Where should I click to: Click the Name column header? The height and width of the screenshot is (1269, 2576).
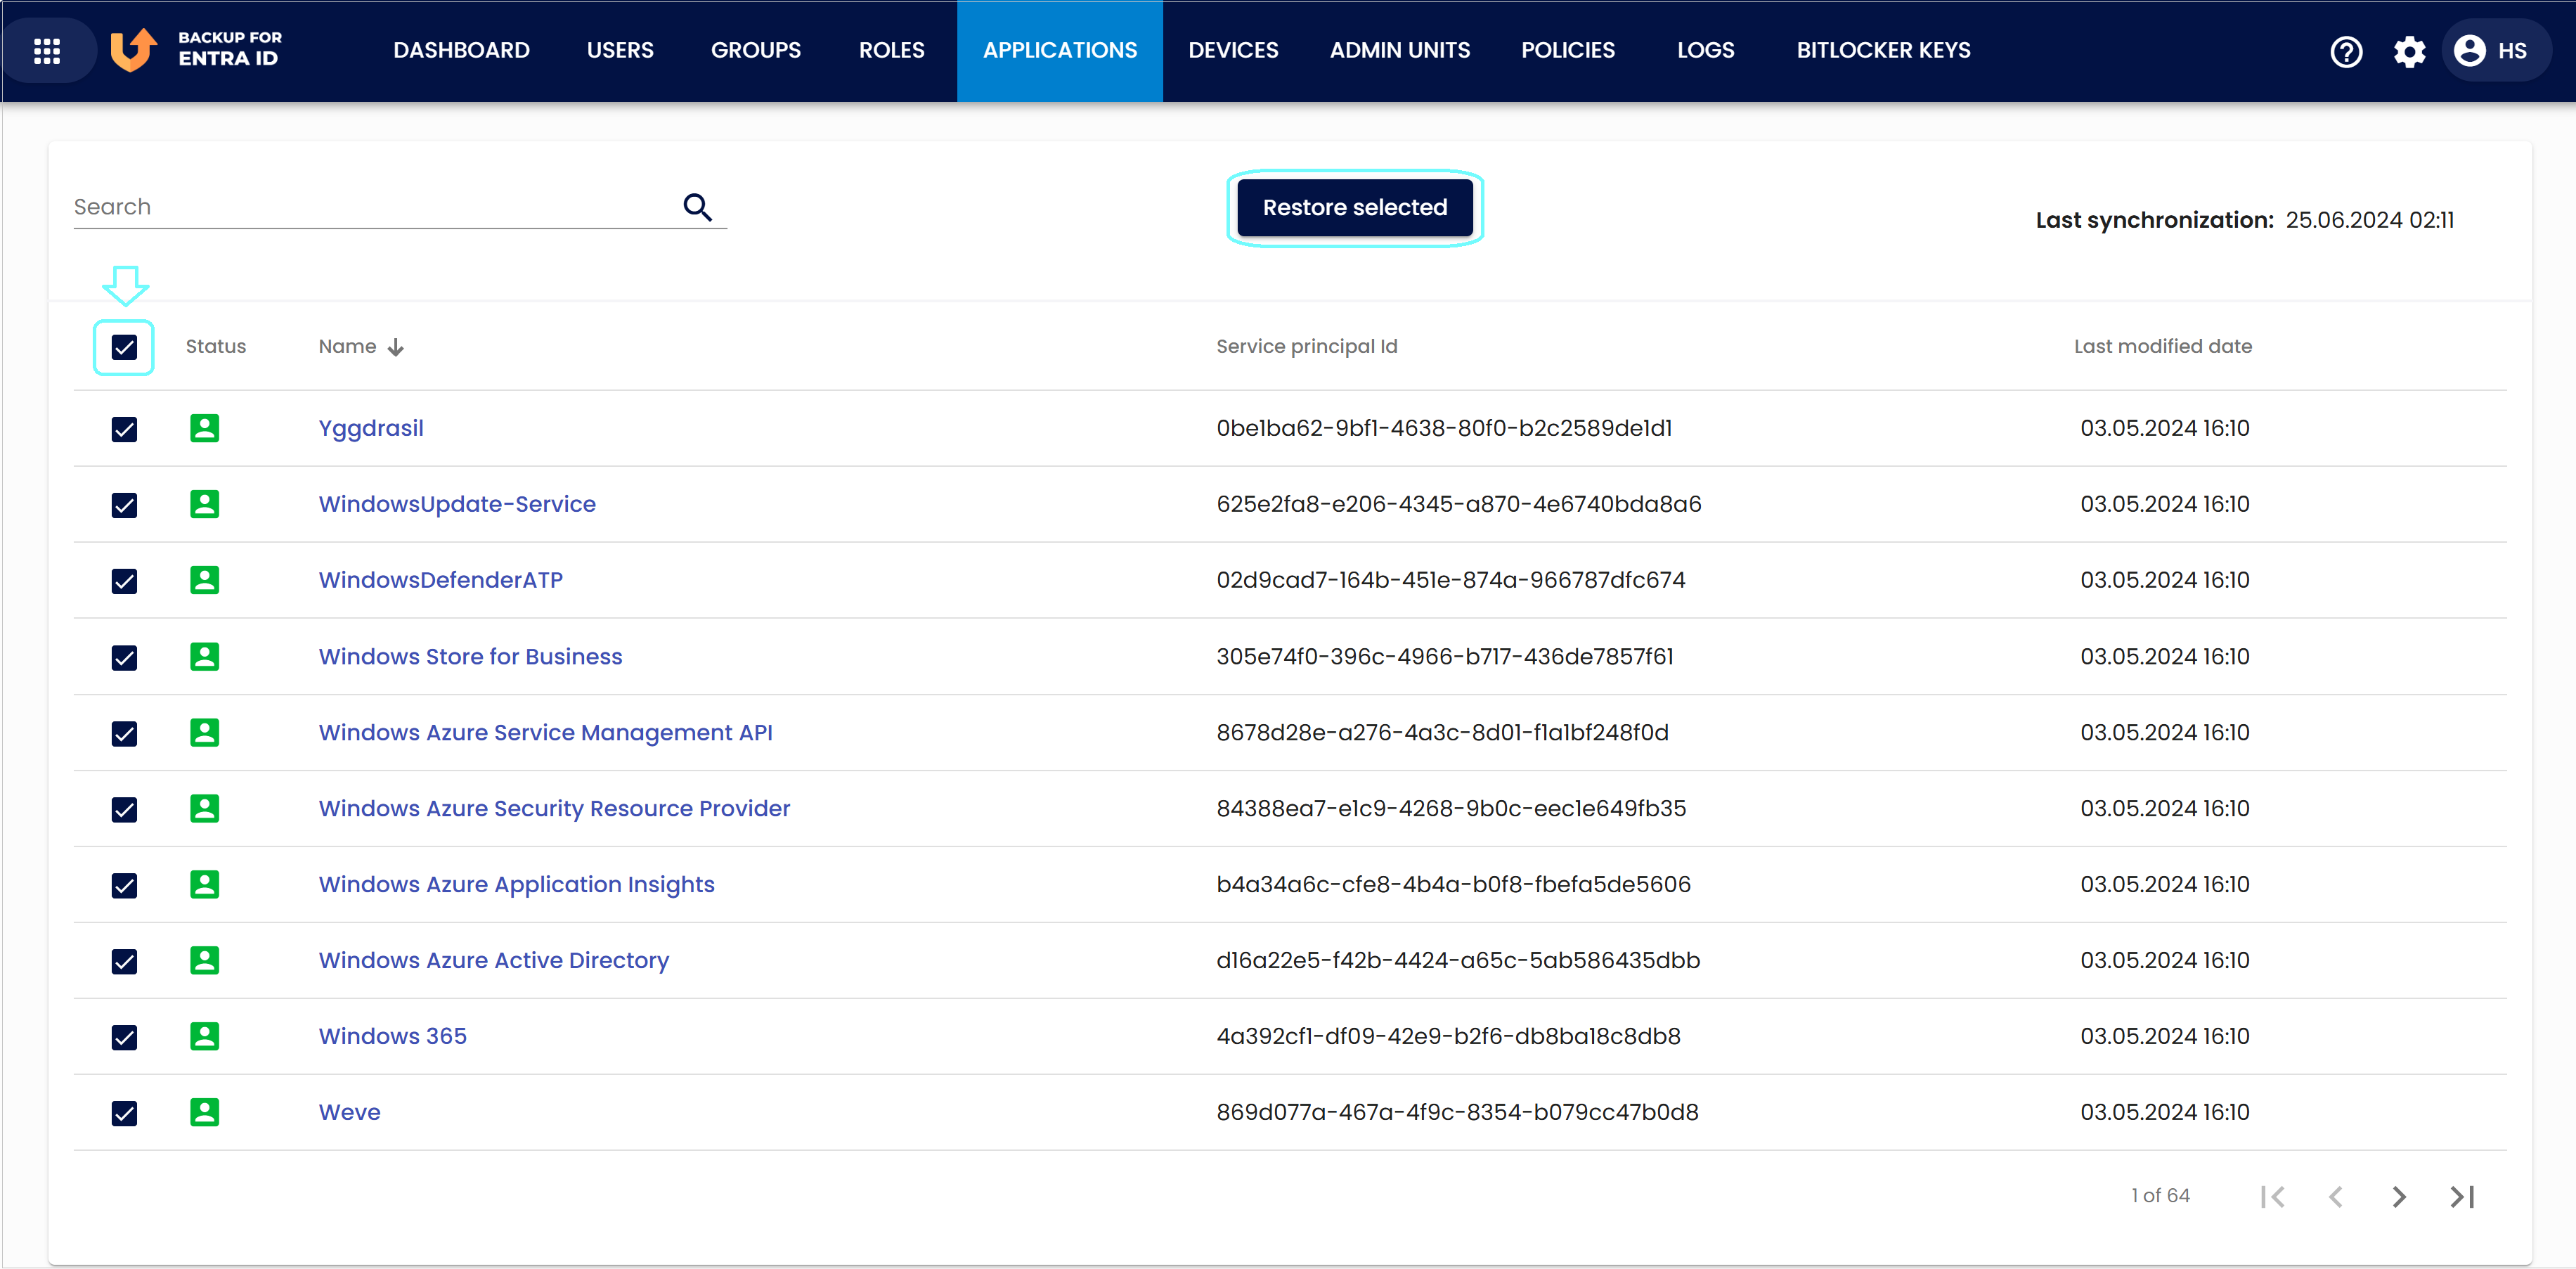click(347, 346)
